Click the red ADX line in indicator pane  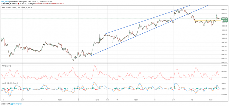click(x=110, y=72)
